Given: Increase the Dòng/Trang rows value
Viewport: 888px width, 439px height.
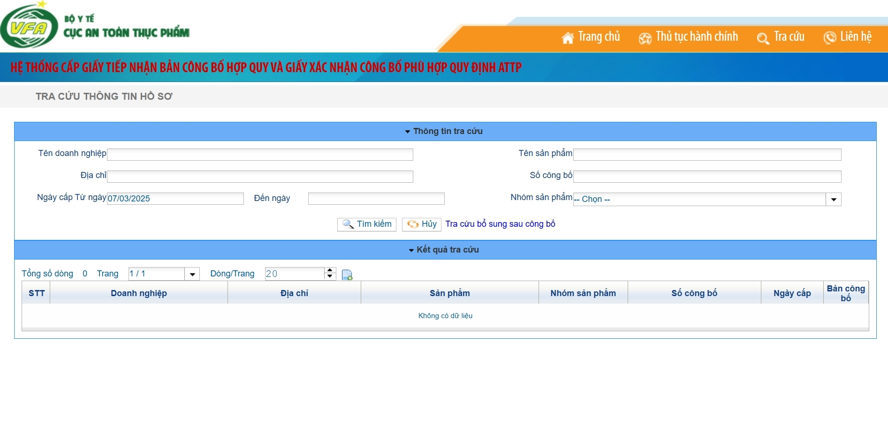Looking at the screenshot, I should pyautogui.click(x=330, y=270).
